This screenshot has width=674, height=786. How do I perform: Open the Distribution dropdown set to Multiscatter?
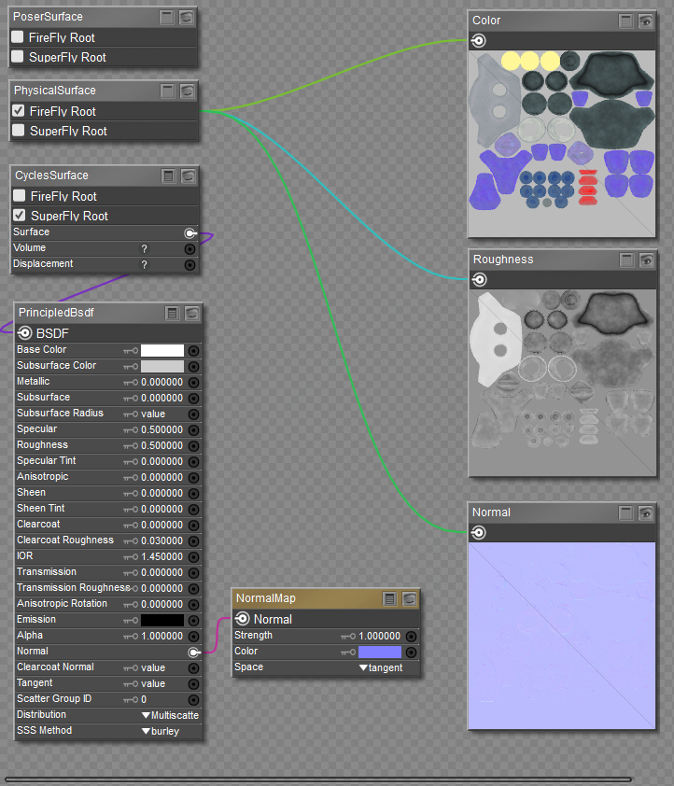[170, 715]
